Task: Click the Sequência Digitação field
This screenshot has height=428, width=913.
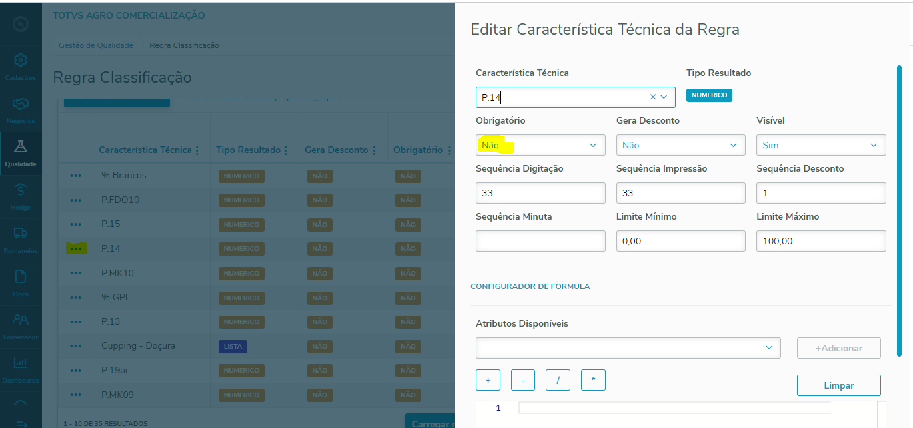Action: click(540, 193)
